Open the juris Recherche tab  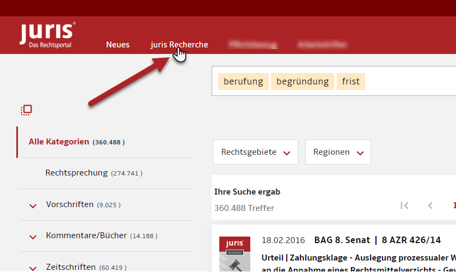click(x=179, y=45)
